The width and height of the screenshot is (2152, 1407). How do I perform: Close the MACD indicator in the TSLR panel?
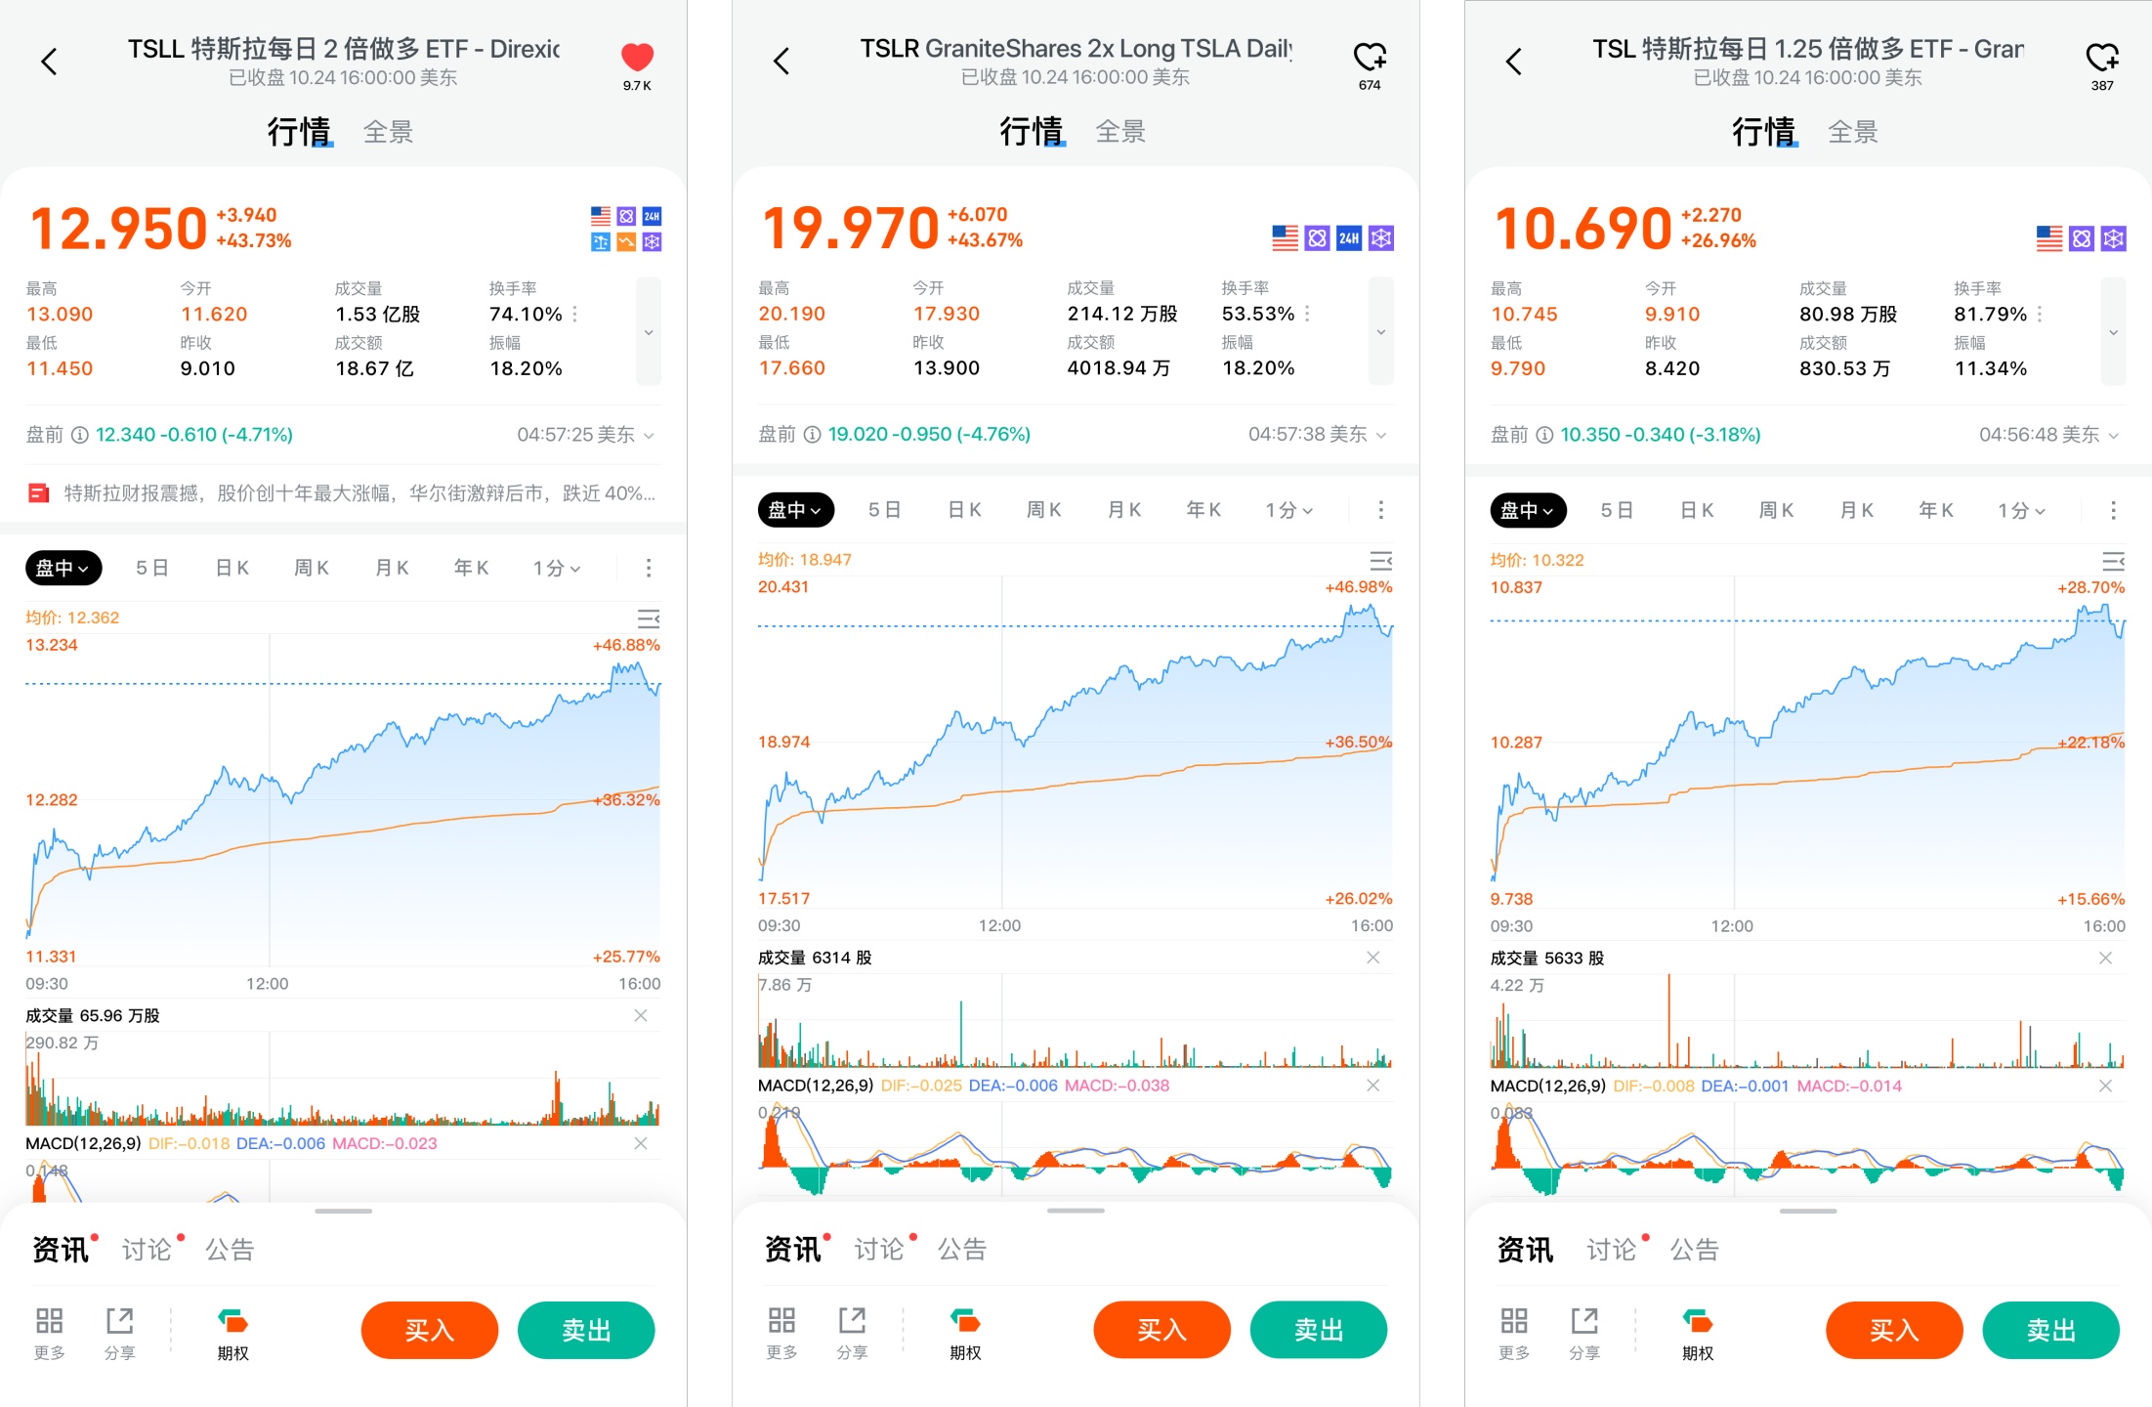tap(1372, 1086)
